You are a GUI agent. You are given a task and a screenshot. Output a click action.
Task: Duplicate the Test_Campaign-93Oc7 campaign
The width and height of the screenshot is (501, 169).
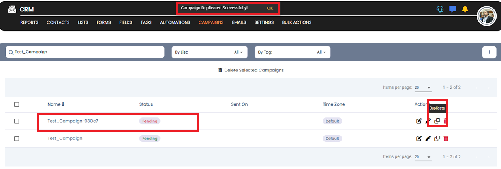click(x=437, y=121)
